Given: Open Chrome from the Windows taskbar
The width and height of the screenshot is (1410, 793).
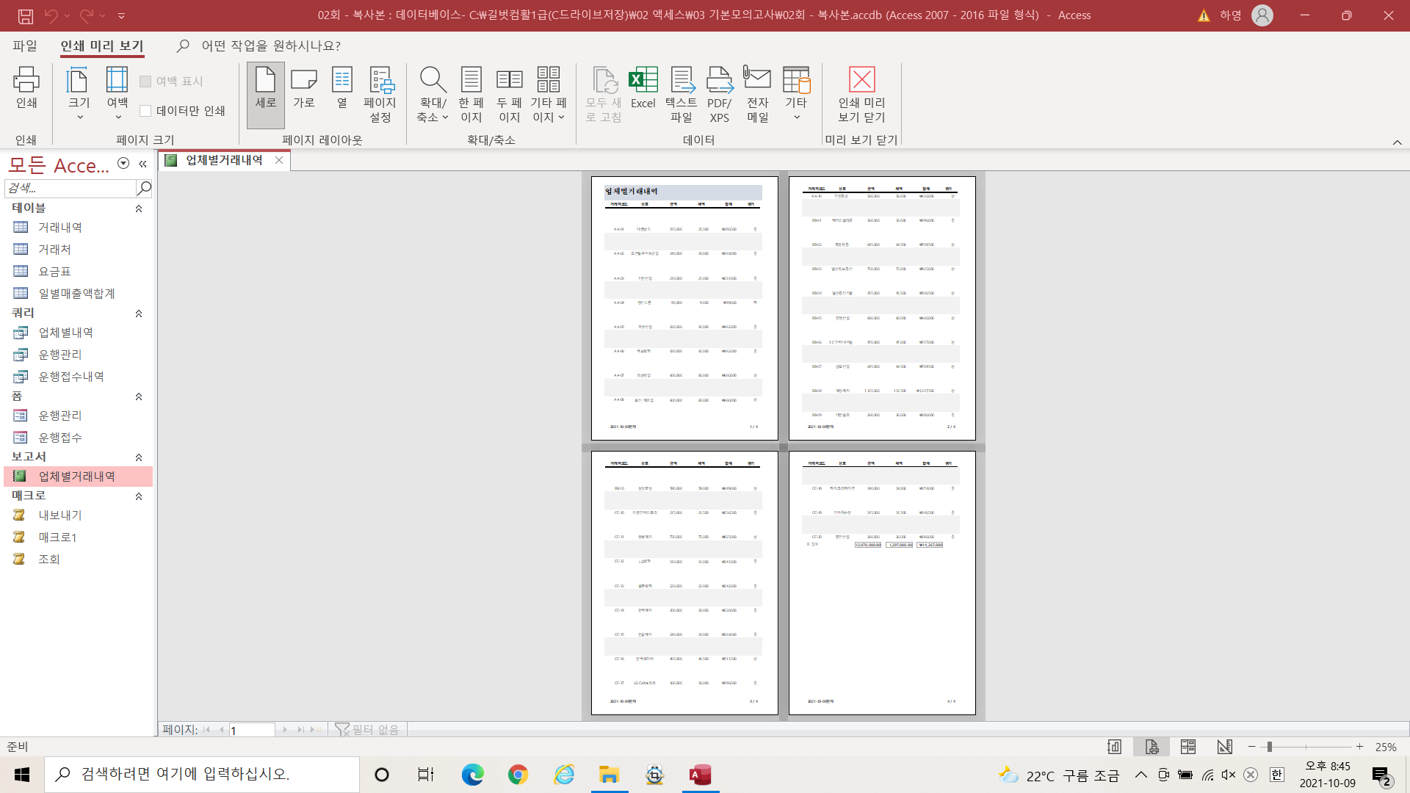Looking at the screenshot, I should point(518,775).
